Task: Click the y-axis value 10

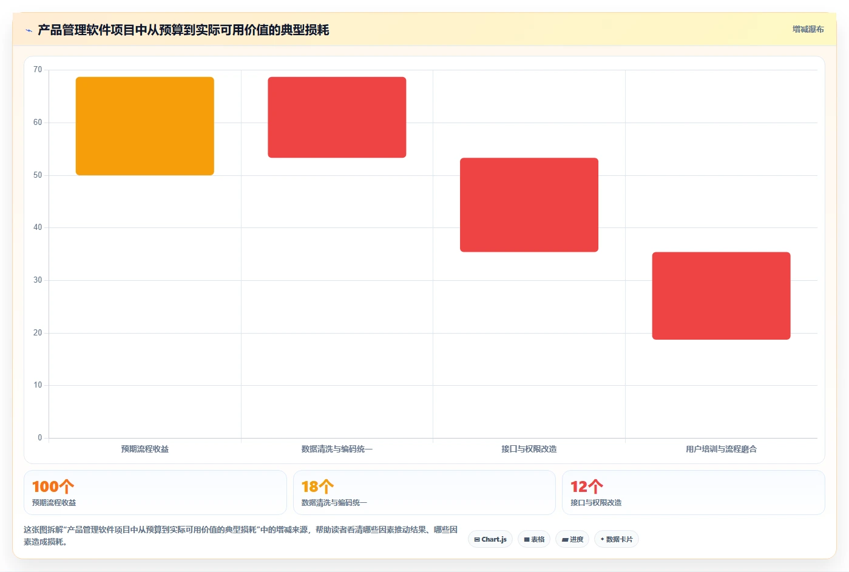Action: (x=38, y=385)
